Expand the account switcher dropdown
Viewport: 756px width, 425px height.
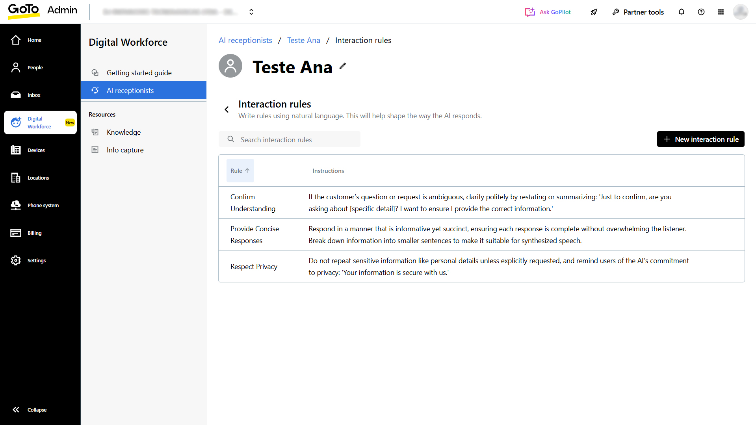click(x=251, y=12)
